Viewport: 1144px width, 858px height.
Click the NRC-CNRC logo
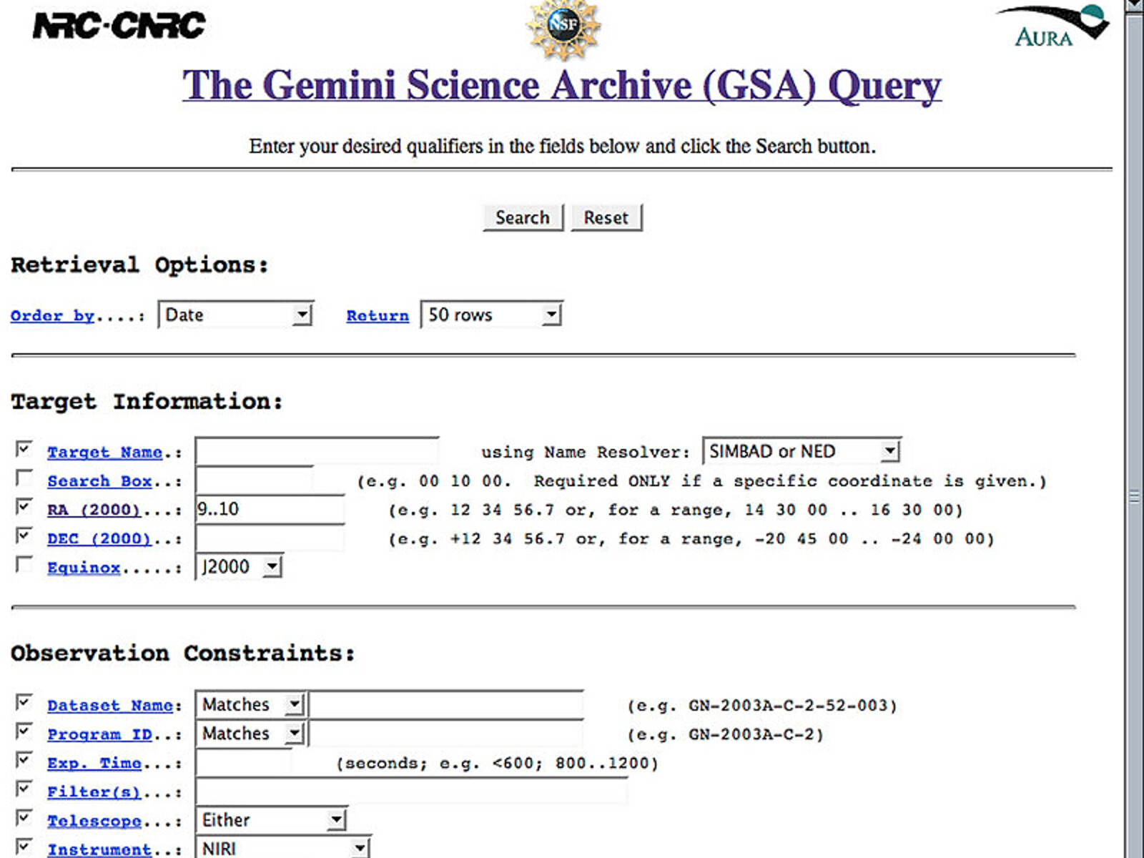point(119,25)
